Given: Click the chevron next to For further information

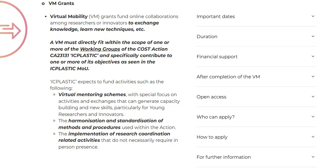Looking at the screenshot, I should [x=313, y=157].
